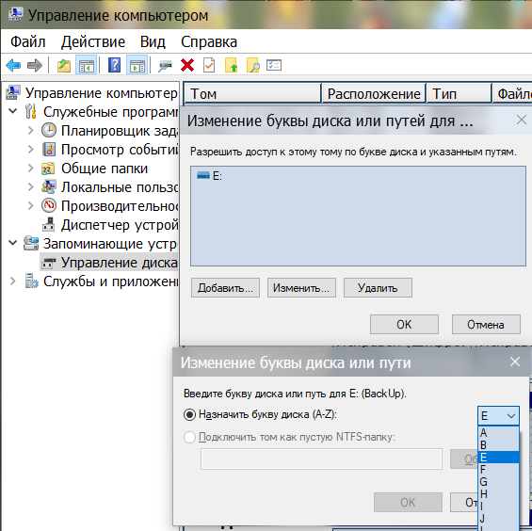Viewport: 532px width, 531px height.
Task: Click the Тип column header
Action: (x=459, y=93)
